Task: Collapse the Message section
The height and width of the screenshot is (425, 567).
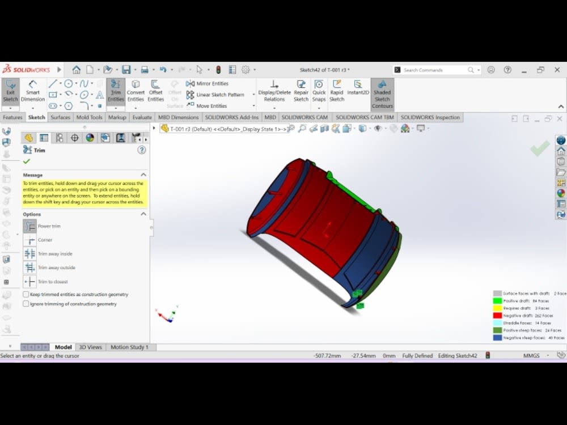Action: point(146,175)
